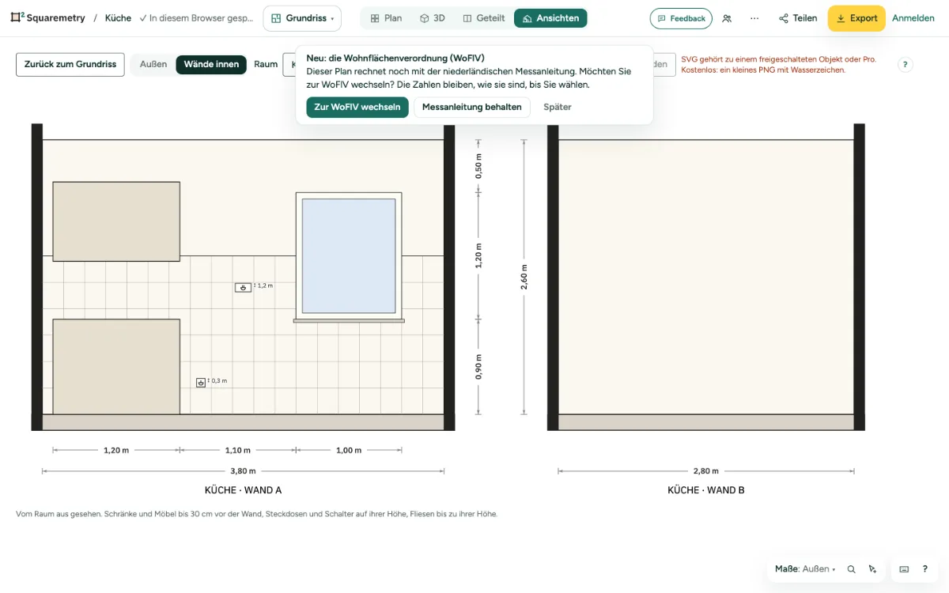Click the 1,00 m dimension label

point(349,451)
